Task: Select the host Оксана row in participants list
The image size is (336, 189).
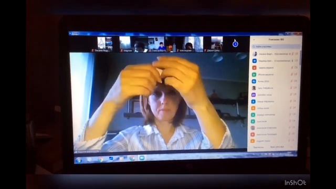Action: click(275, 54)
